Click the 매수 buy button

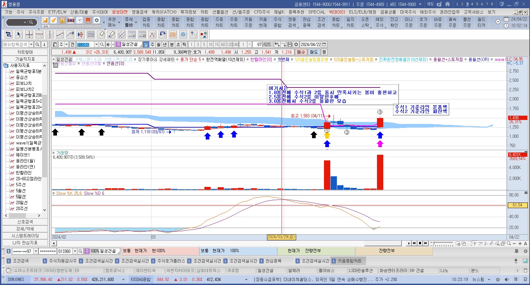pyautogui.click(x=301, y=52)
